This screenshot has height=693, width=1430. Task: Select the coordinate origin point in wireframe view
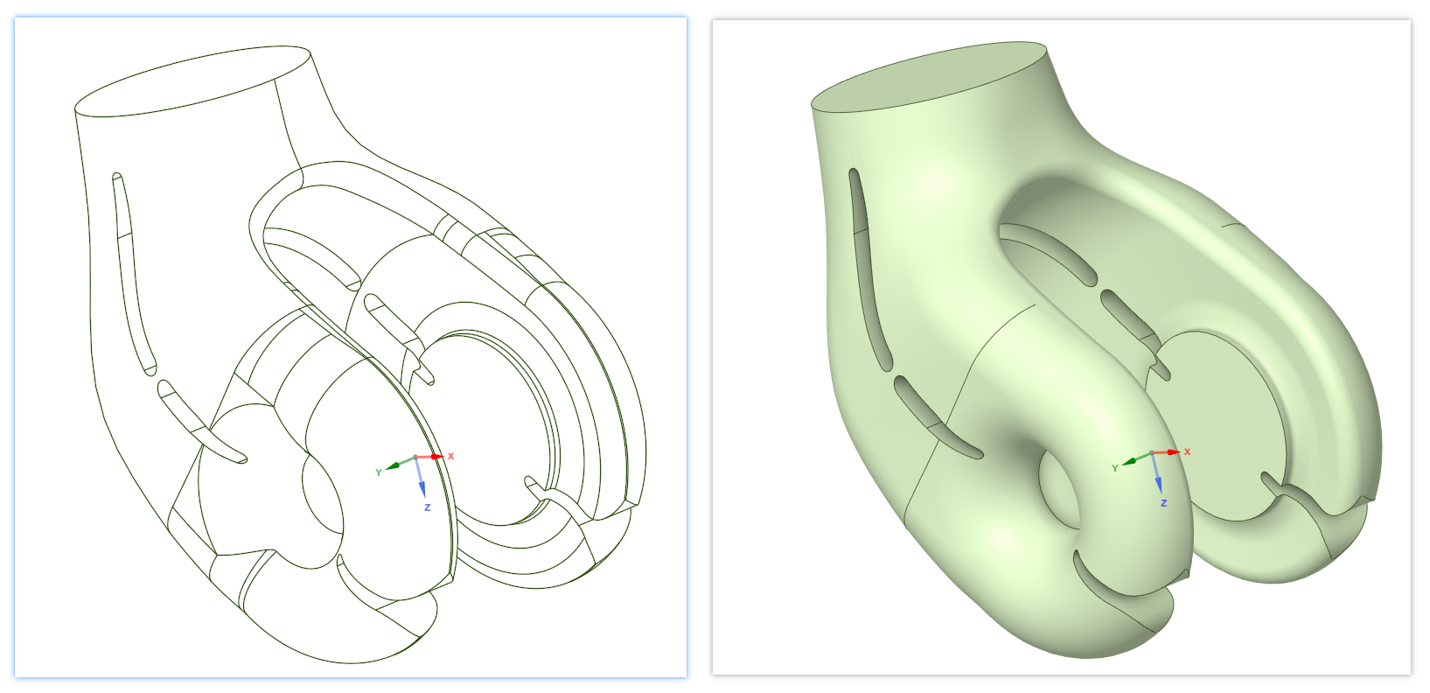(x=415, y=457)
